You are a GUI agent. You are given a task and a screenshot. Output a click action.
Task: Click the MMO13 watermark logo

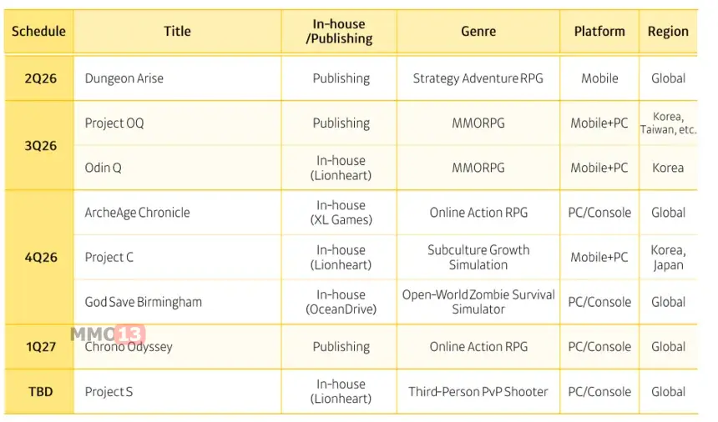click(108, 334)
